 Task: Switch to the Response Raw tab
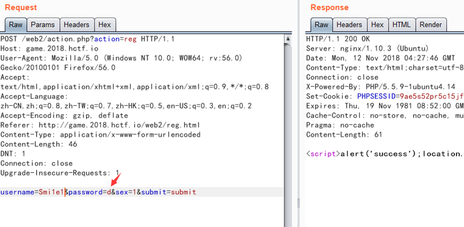pyautogui.click(x=321, y=25)
